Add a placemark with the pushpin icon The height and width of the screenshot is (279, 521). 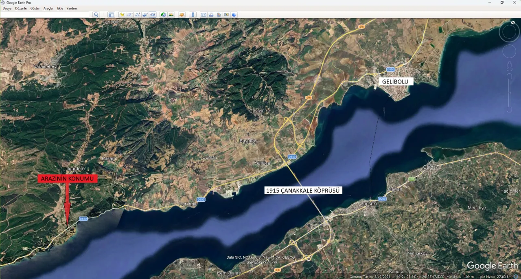click(x=122, y=15)
